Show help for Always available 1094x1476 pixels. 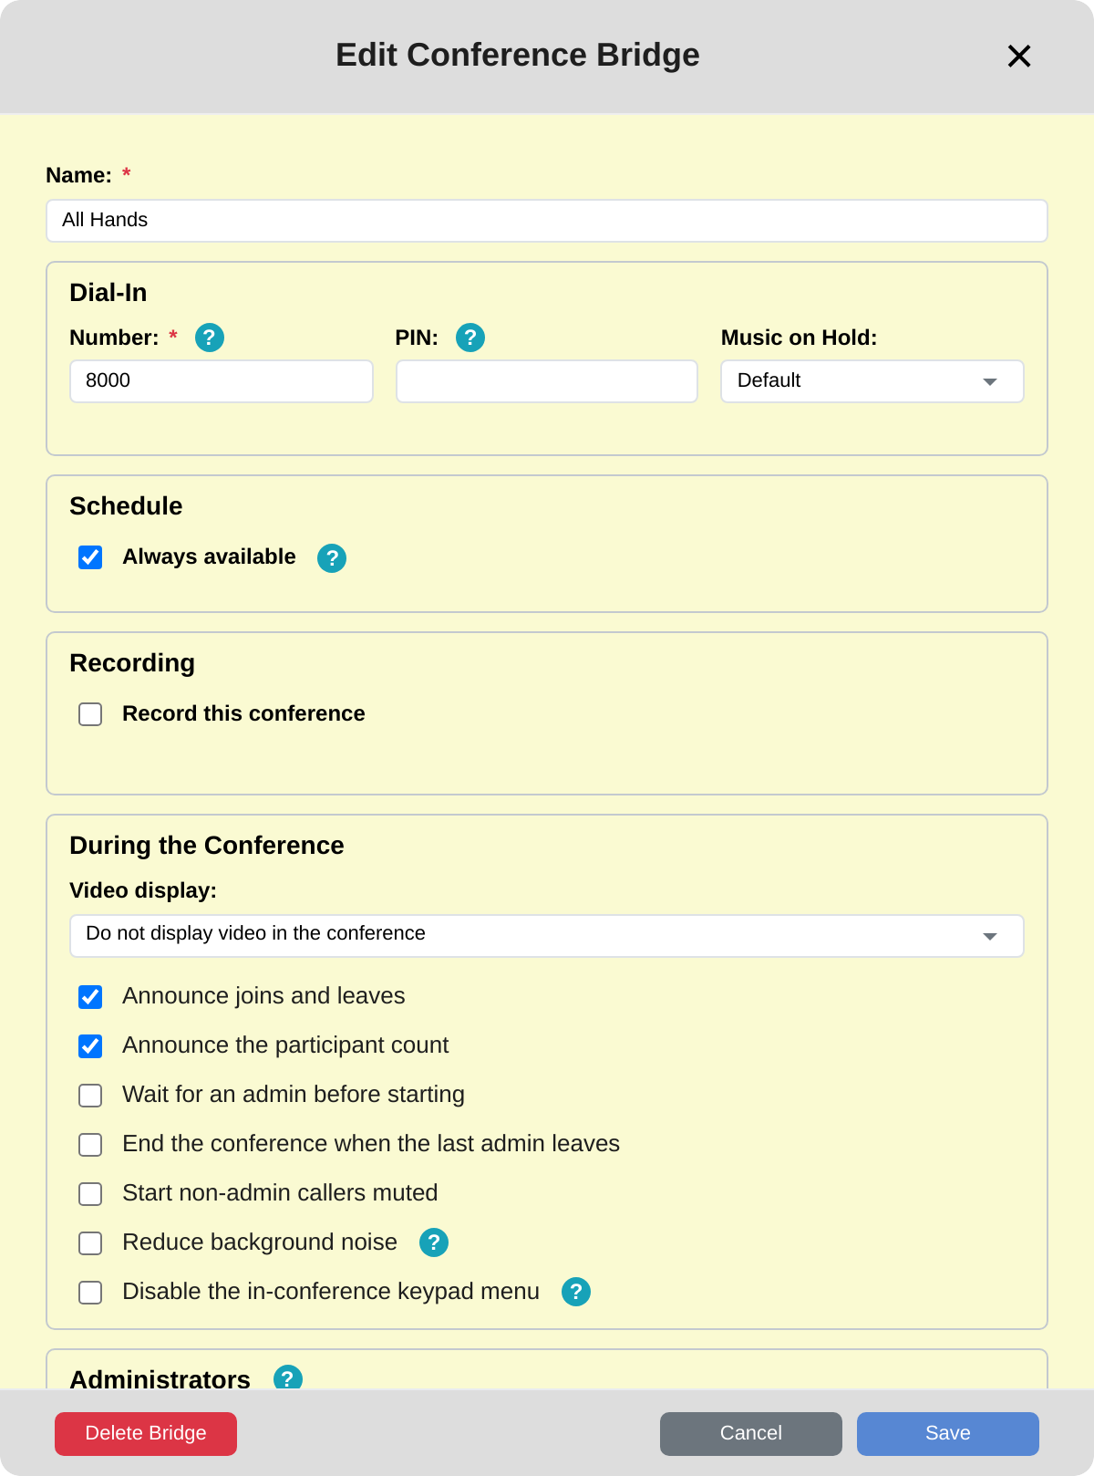pos(332,557)
